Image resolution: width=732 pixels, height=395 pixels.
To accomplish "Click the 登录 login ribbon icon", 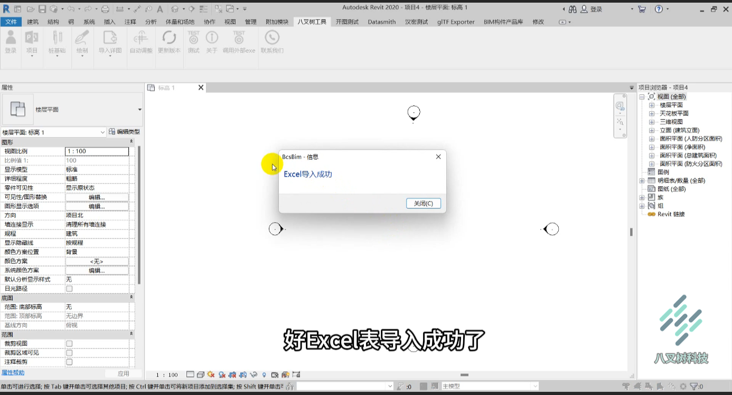I will (x=11, y=42).
